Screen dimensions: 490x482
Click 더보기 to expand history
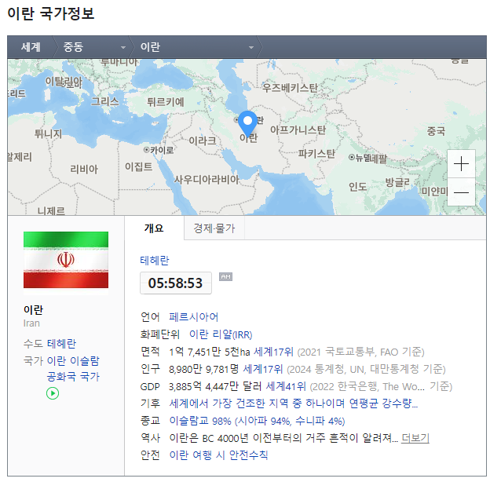point(415,438)
